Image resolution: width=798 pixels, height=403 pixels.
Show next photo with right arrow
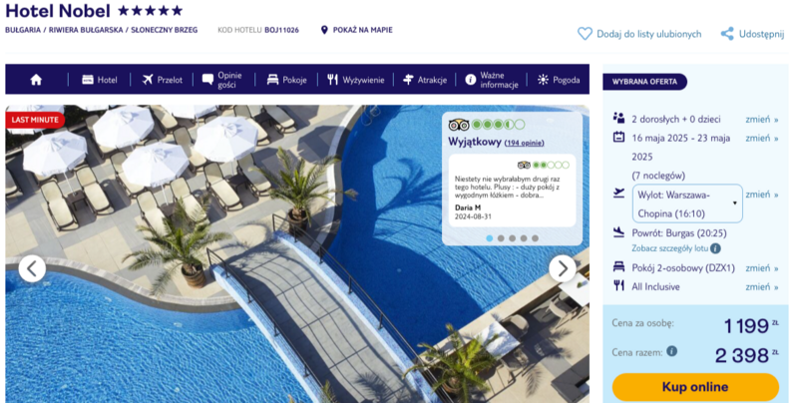point(563,268)
